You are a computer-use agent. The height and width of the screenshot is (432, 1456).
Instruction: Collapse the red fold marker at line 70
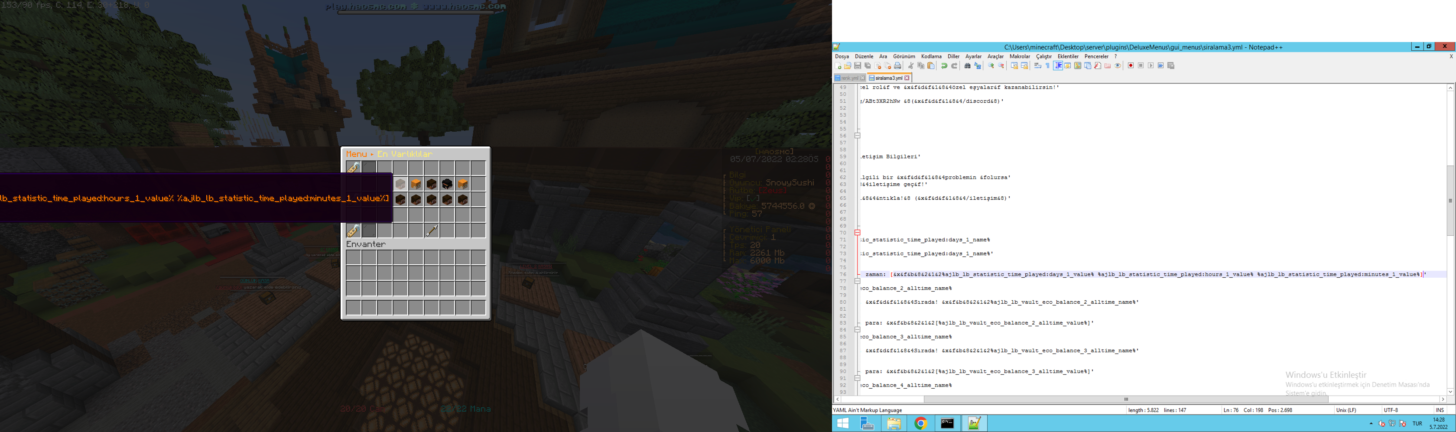pyautogui.click(x=858, y=232)
